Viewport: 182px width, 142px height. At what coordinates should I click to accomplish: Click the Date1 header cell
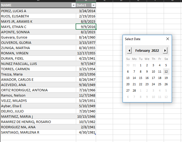coord(86,5)
